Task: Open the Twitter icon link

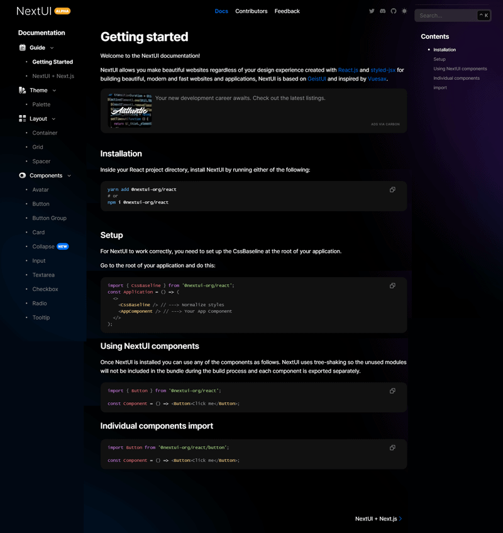Action: pos(372,11)
